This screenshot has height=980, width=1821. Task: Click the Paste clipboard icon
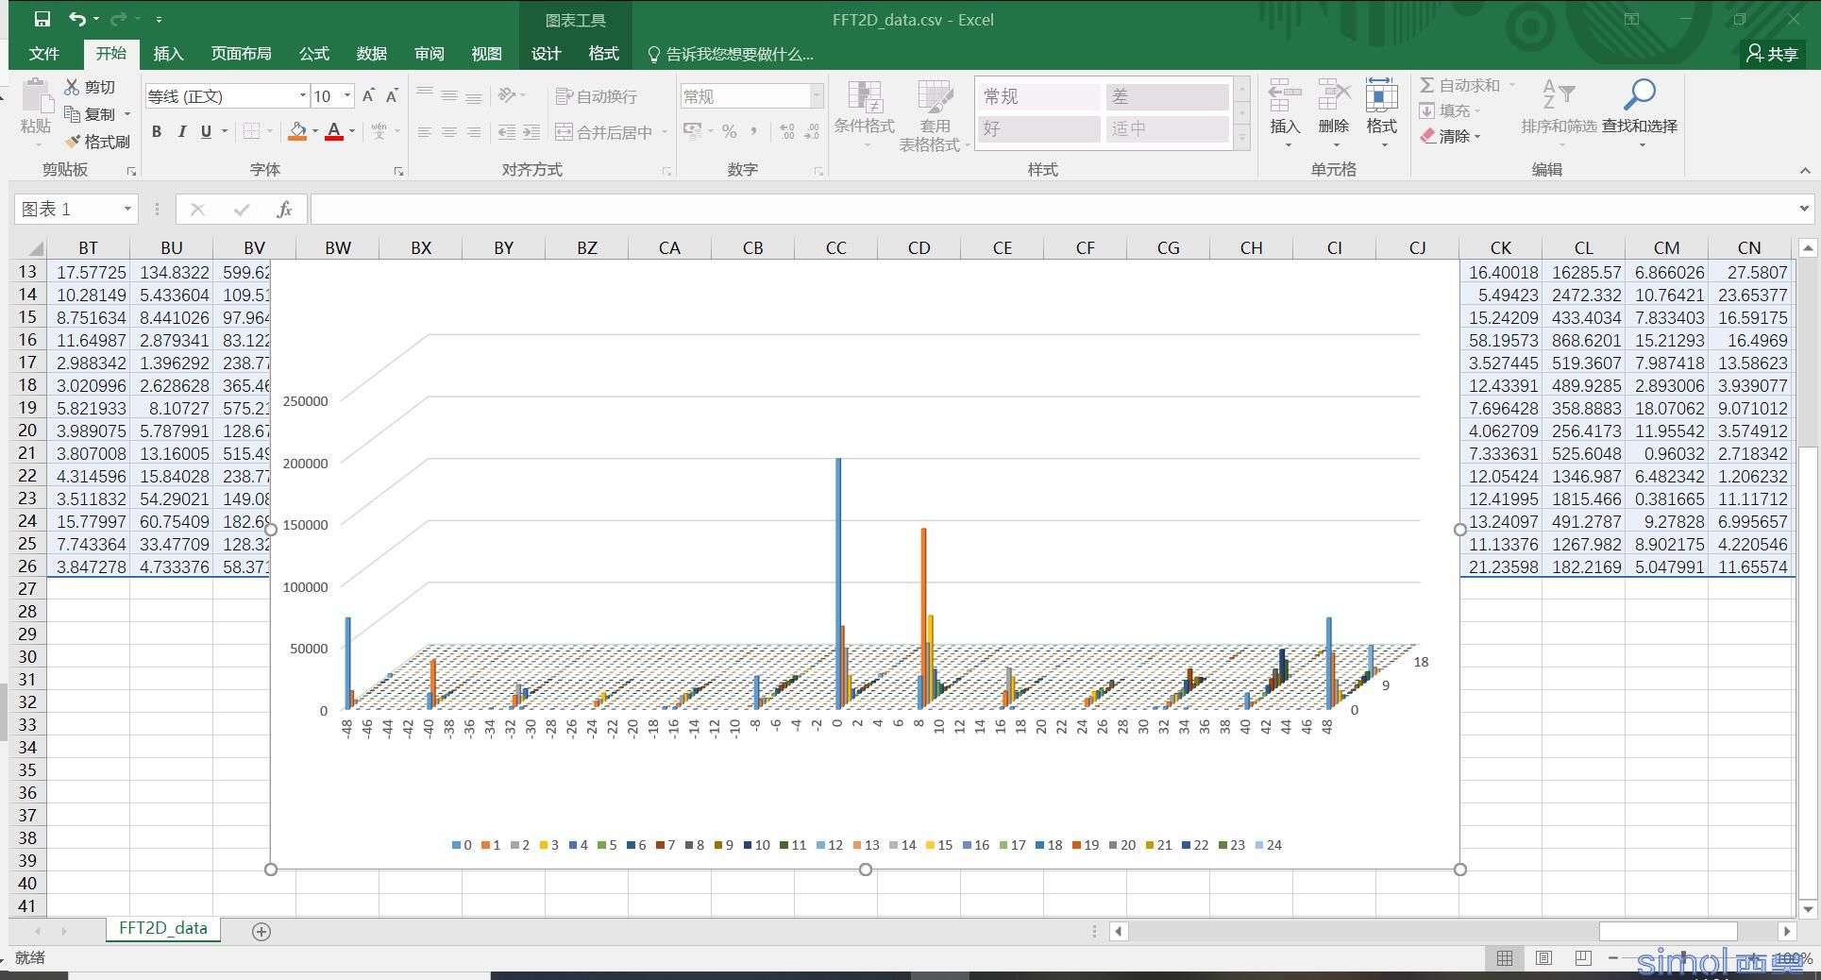coord(36,97)
